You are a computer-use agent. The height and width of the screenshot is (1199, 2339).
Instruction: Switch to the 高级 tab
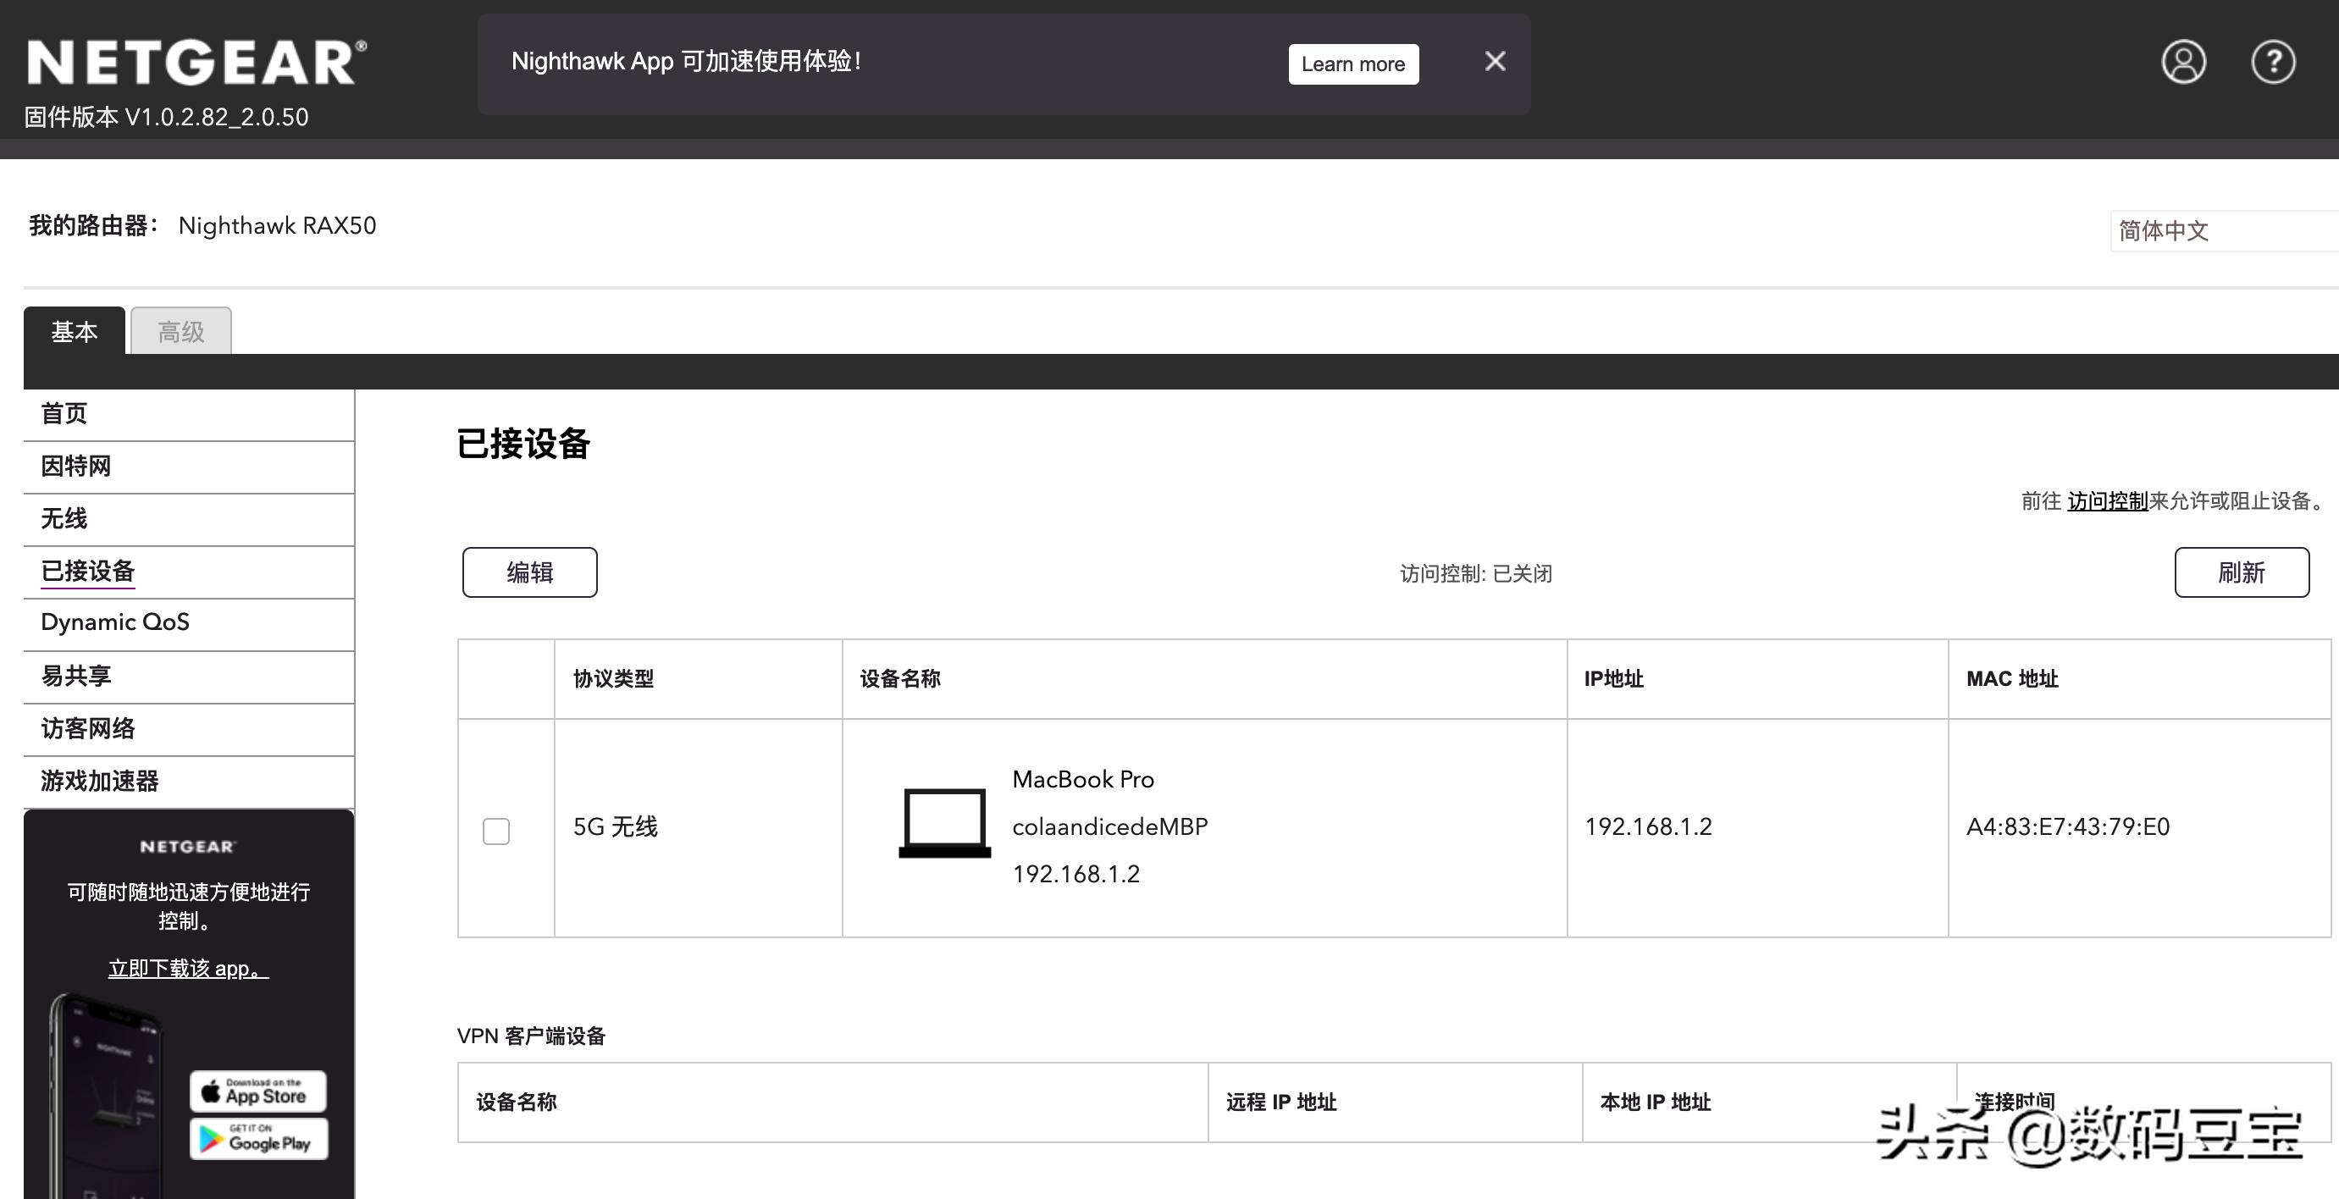[x=180, y=331]
